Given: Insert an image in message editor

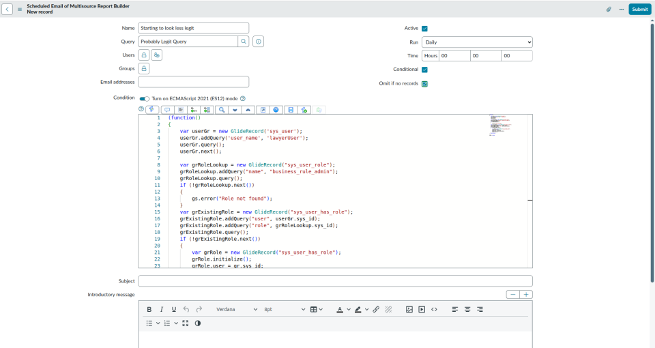Looking at the screenshot, I should point(409,309).
